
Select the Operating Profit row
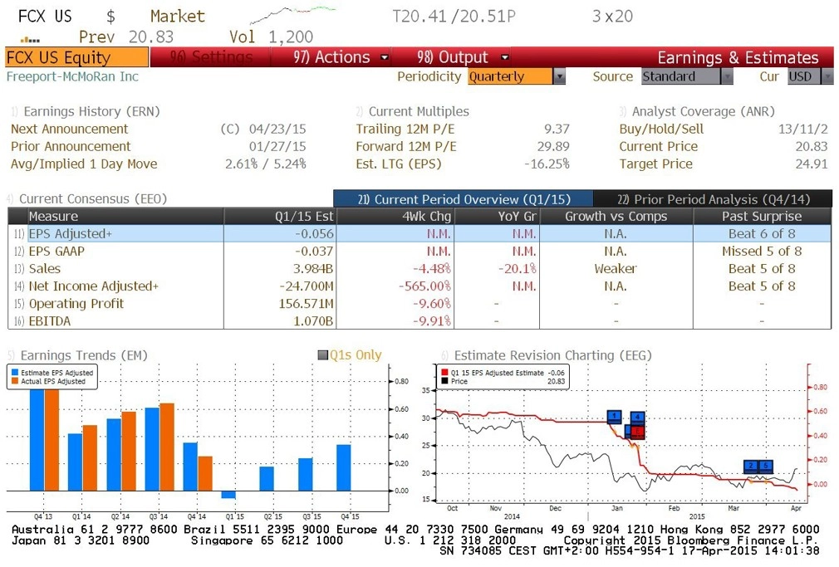click(x=419, y=303)
